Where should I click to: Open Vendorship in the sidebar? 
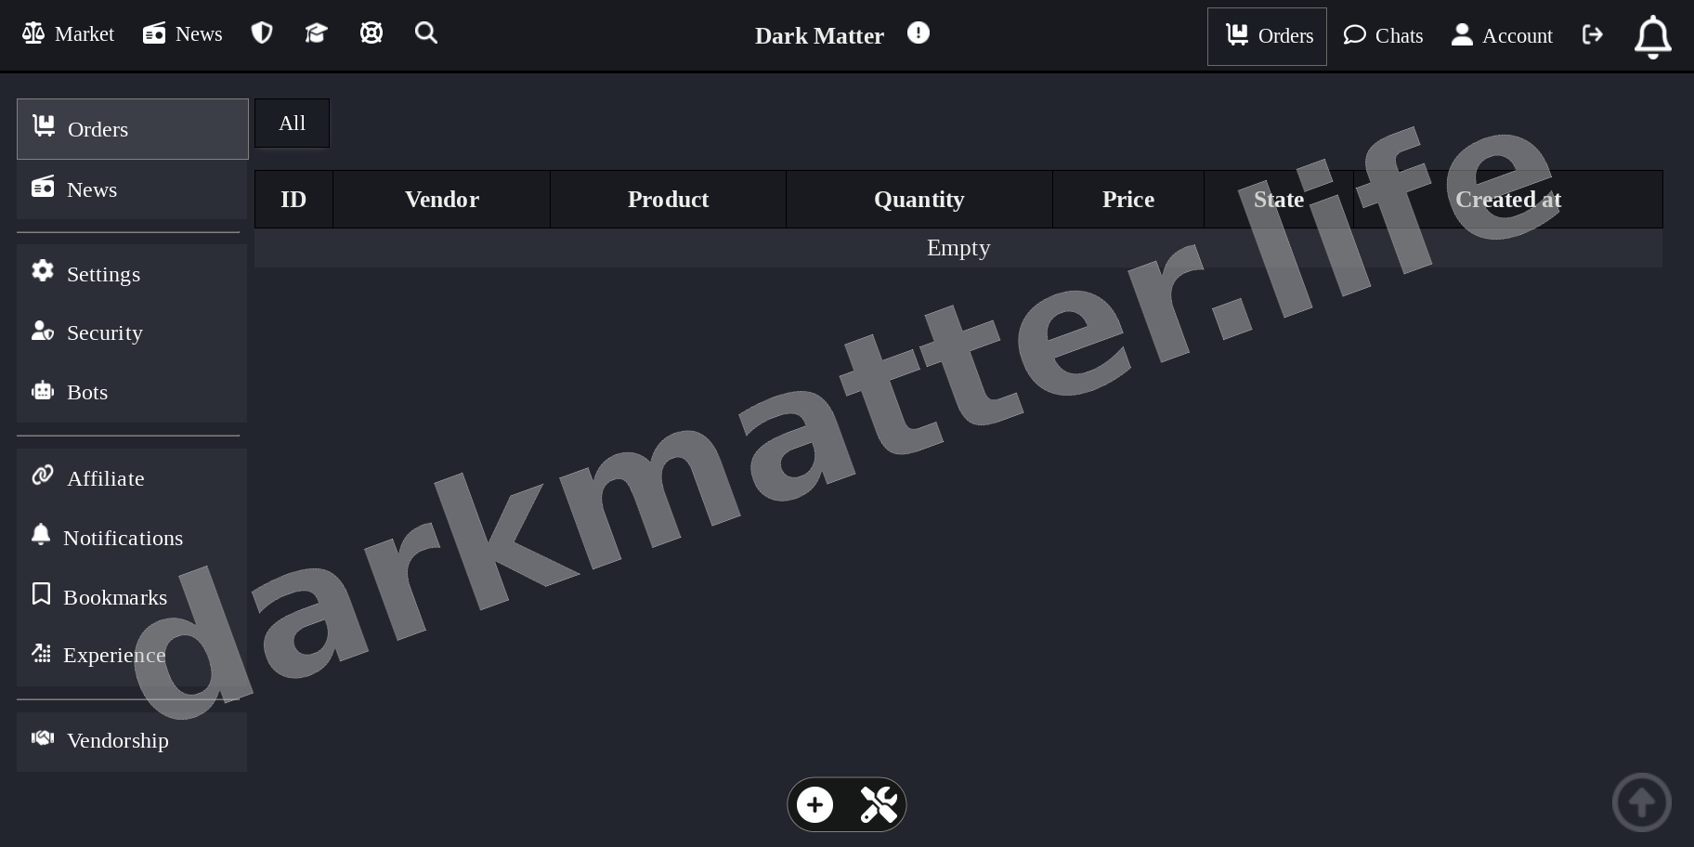tap(132, 740)
